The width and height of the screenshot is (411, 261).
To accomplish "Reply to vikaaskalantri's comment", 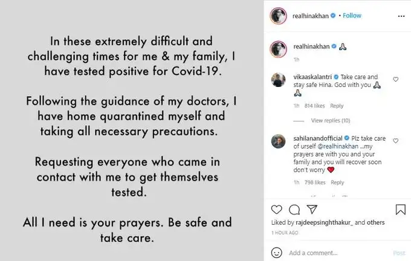I will pyautogui.click(x=337, y=106).
